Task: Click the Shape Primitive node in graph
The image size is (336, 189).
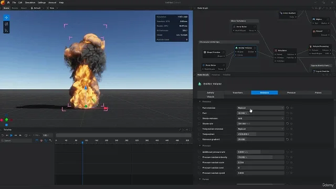Action: 214,54
